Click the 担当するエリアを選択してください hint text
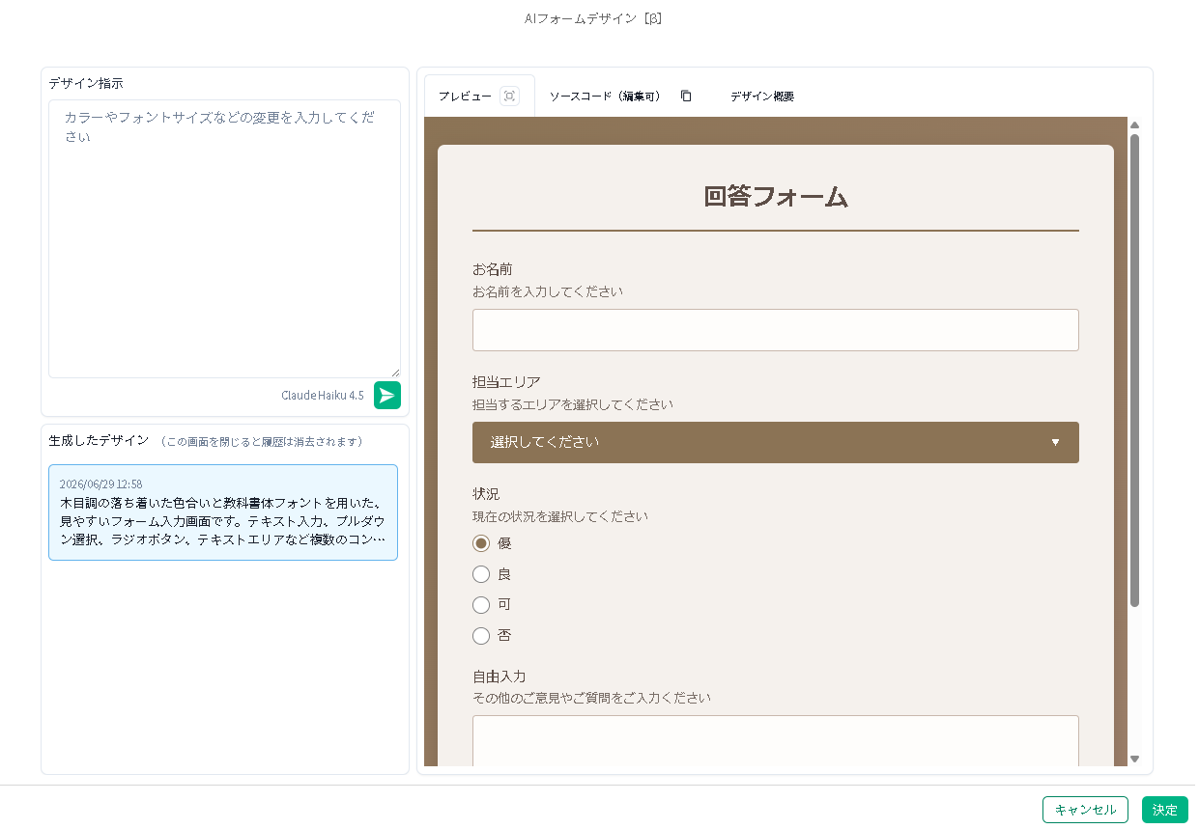 (x=573, y=404)
